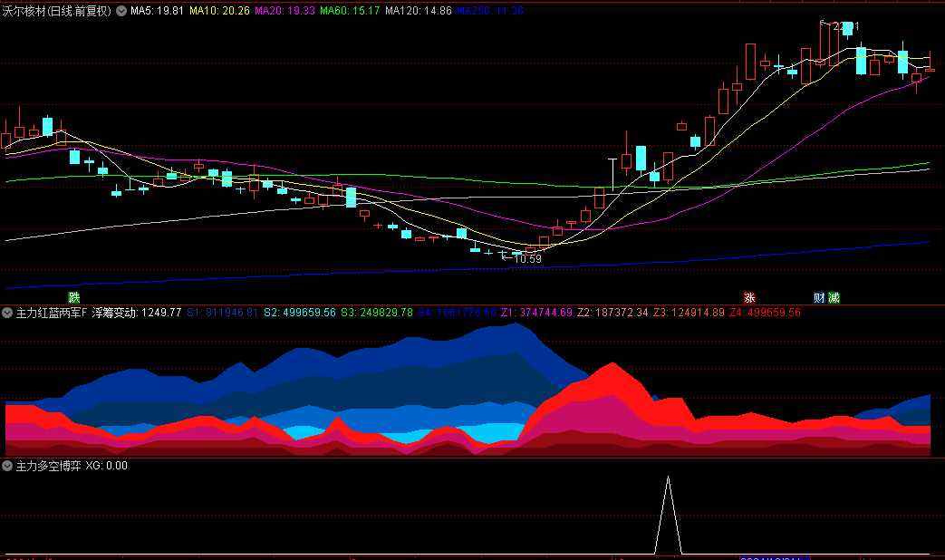Image resolution: width=945 pixels, height=560 pixels.
Task: Open dropdown arrow beside 沃尔核材 chart title
Action: pos(122,12)
